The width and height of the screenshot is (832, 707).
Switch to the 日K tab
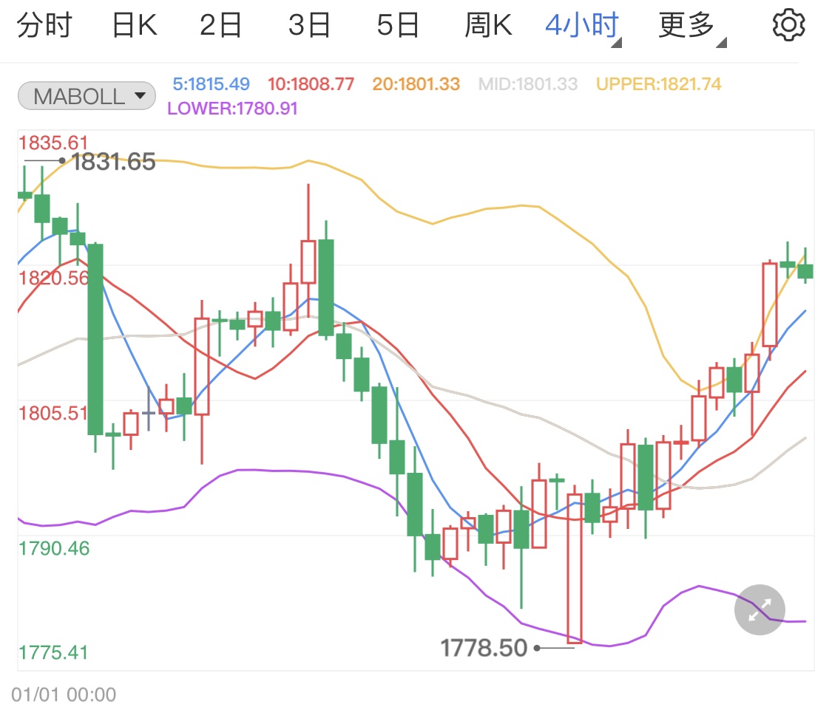point(135,25)
